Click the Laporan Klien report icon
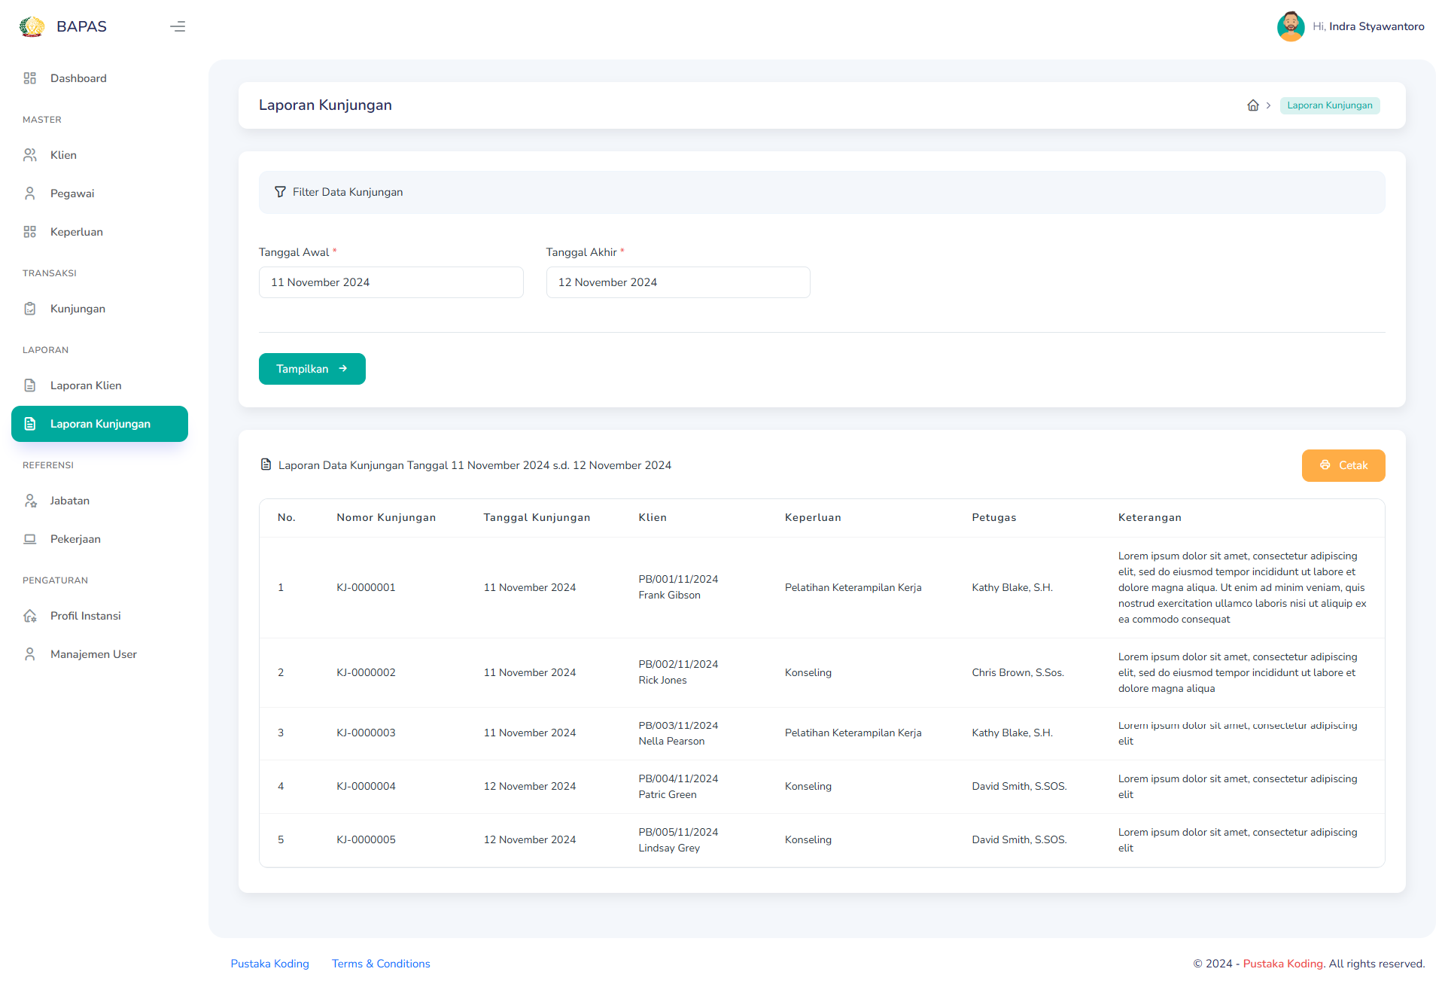Image resolution: width=1445 pixels, height=990 pixels. (31, 385)
